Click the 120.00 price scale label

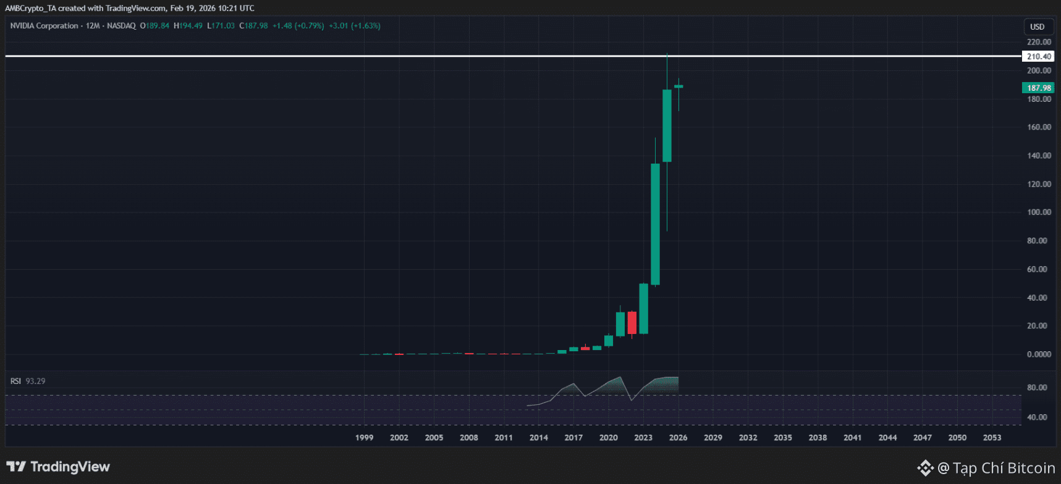[x=1039, y=184]
